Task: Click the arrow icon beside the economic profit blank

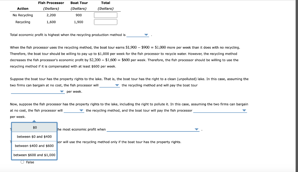Action: click(x=196, y=129)
